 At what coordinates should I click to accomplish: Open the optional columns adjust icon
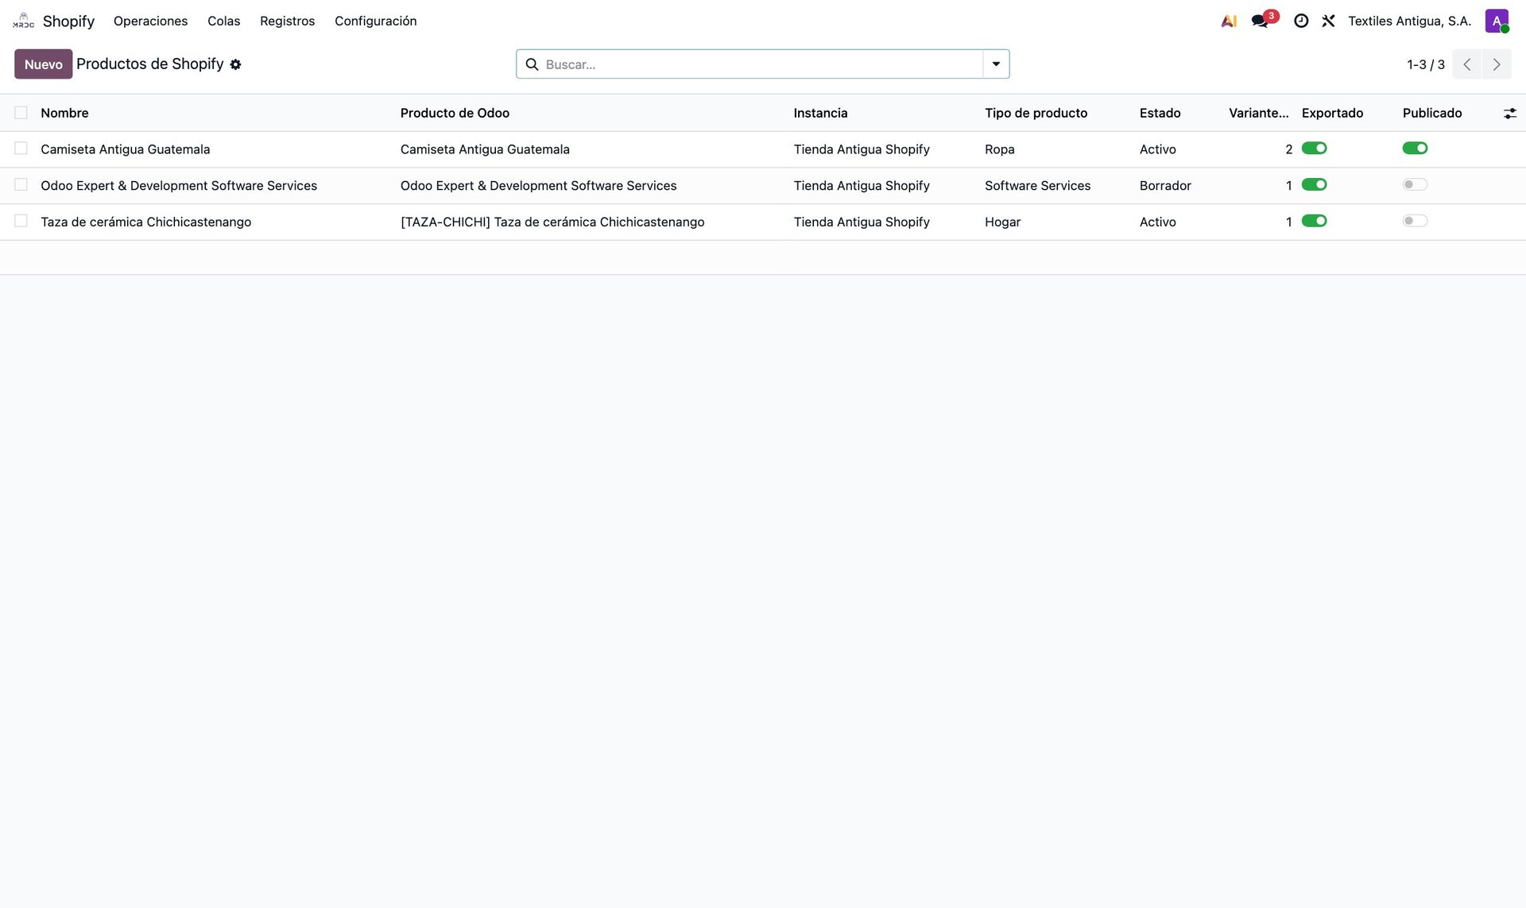(x=1509, y=114)
